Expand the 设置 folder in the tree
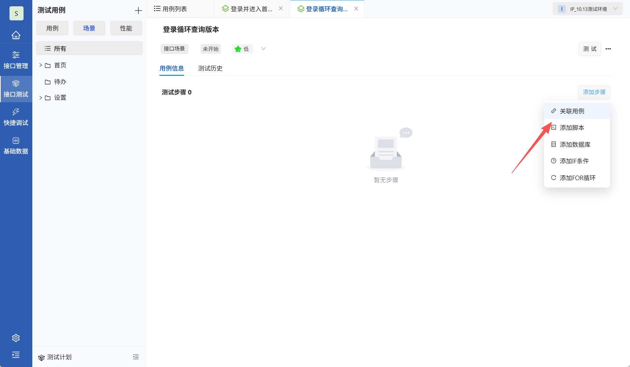 (41, 98)
